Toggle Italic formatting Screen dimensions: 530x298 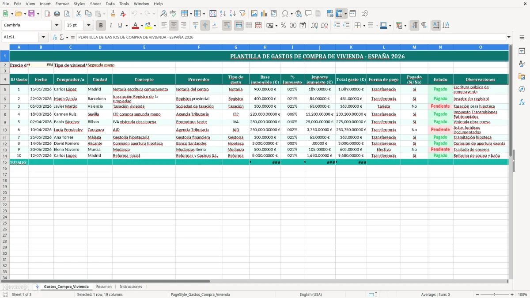pyautogui.click(x=111, y=26)
